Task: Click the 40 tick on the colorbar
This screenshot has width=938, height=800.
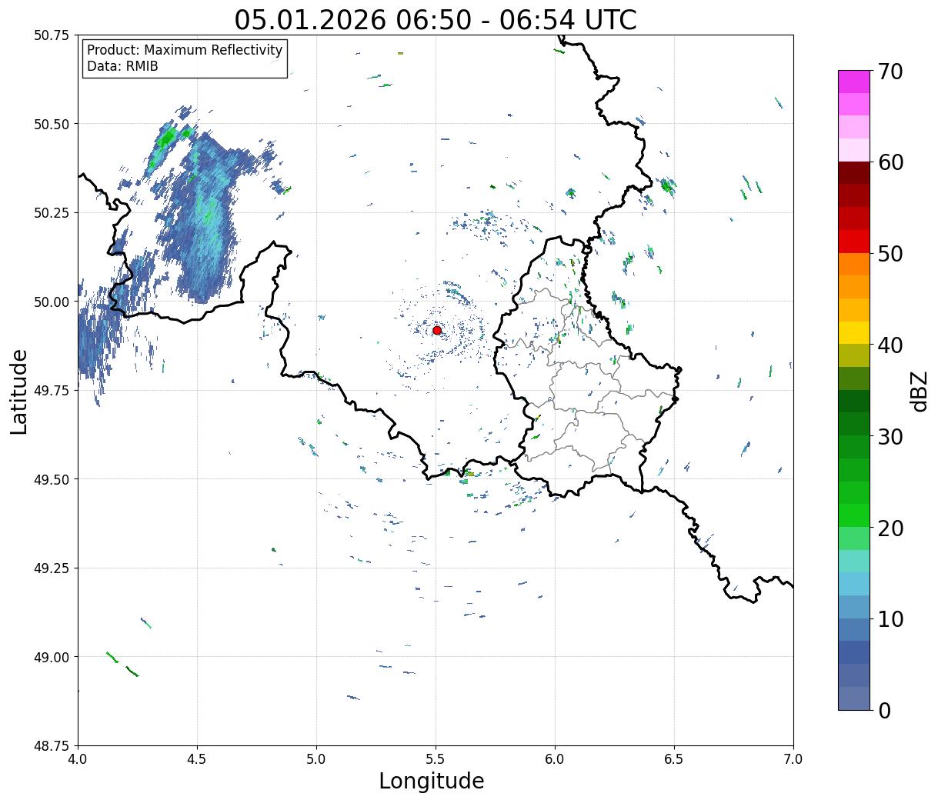Action: [890, 345]
